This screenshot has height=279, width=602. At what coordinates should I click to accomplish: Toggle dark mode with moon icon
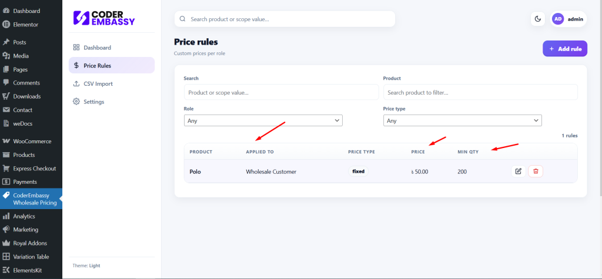tap(537, 19)
